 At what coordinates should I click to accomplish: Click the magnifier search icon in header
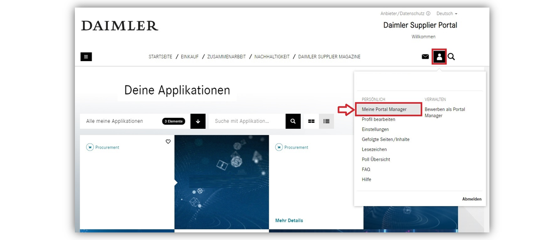451,57
